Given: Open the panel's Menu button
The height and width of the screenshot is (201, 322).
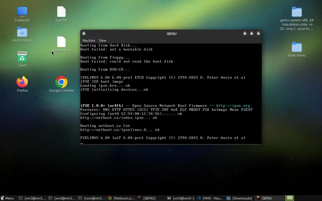Looking at the screenshot, I should [x=7, y=198].
